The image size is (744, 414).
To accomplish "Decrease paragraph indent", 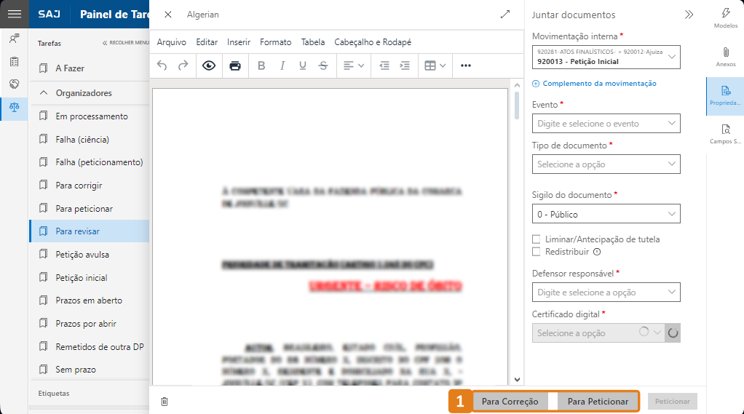I will click(x=384, y=65).
